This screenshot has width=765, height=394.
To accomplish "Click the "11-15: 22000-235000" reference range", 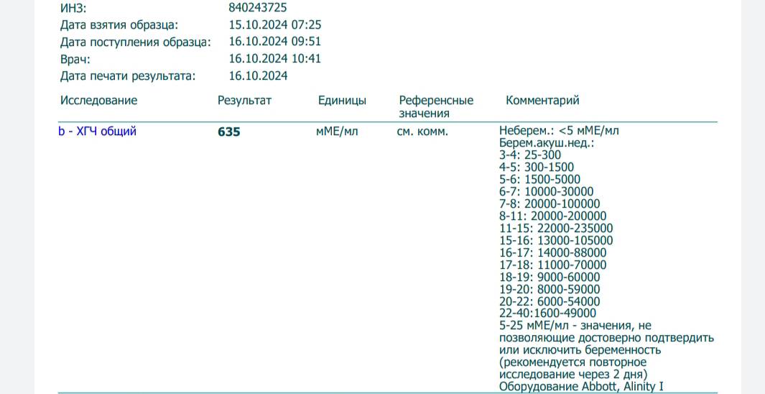I will pos(556,228).
